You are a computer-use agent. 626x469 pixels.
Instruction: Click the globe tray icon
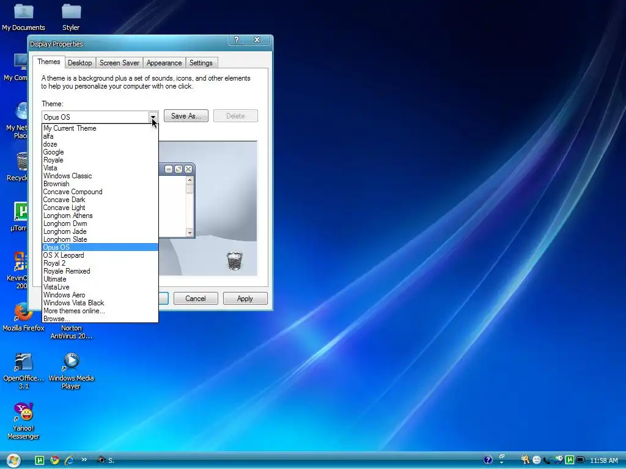click(x=559, y=460)
